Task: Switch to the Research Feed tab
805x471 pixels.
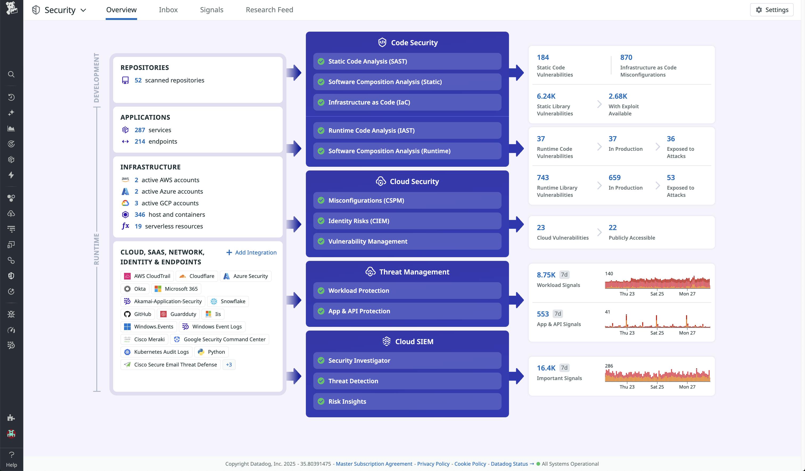Action: [269, 10]
